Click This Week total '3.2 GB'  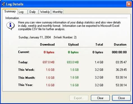tap(99, 70)
